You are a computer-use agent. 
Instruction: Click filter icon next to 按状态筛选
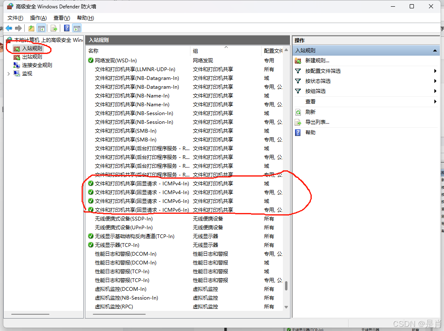298,81
